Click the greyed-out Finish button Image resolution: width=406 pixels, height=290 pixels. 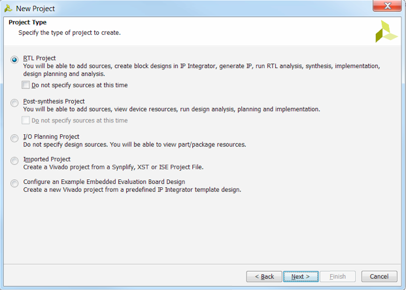[x=337, y=276]
